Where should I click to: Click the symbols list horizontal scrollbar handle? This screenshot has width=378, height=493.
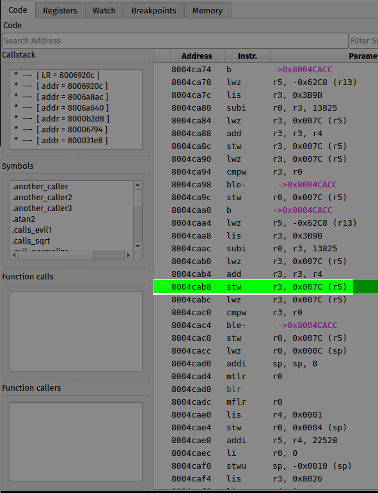pos(56,255)
